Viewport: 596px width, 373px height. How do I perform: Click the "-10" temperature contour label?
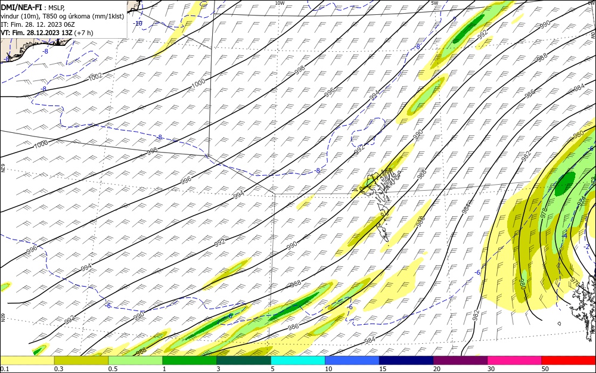click(x=138, y=24)
